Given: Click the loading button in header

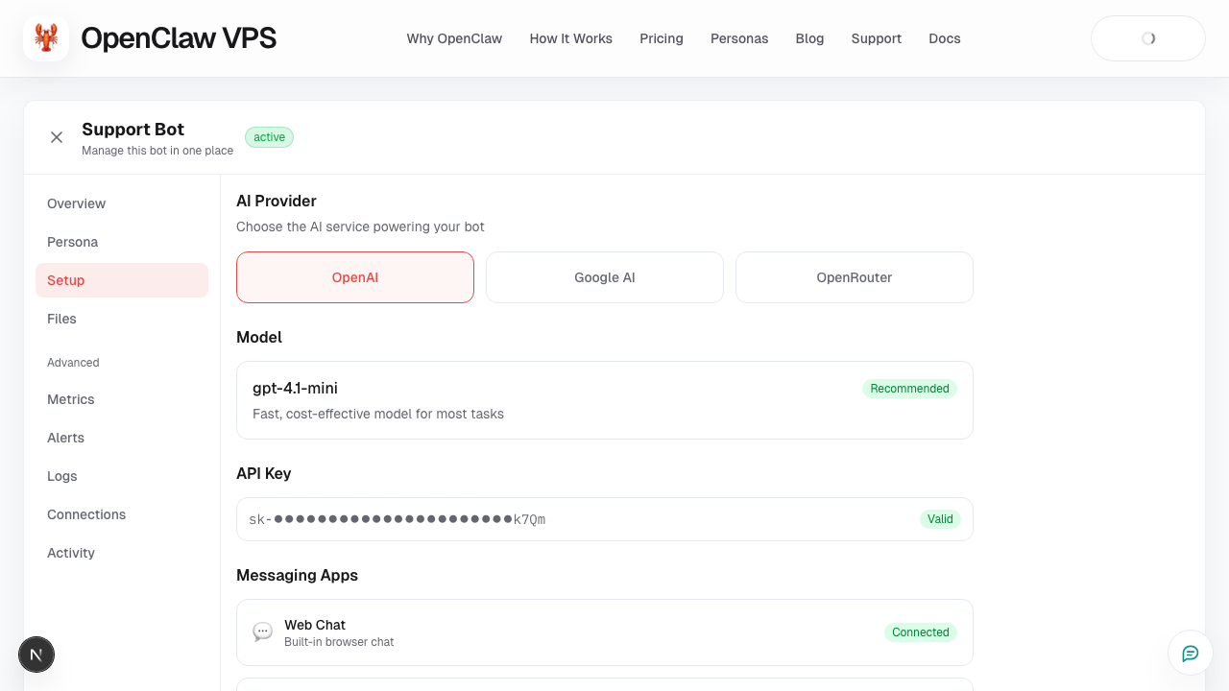Looking at the screenshot, I should coord(1148,38).
